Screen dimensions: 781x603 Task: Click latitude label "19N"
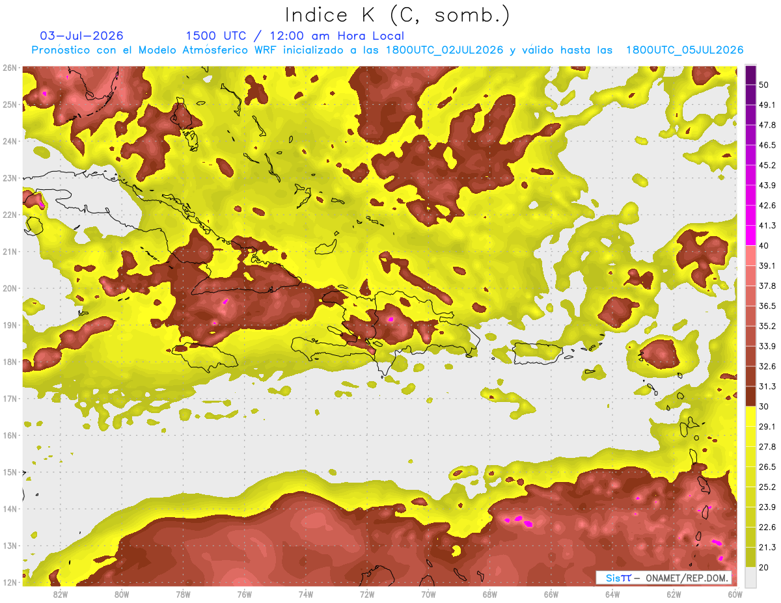pyautogui.click(x=9, y=325)
